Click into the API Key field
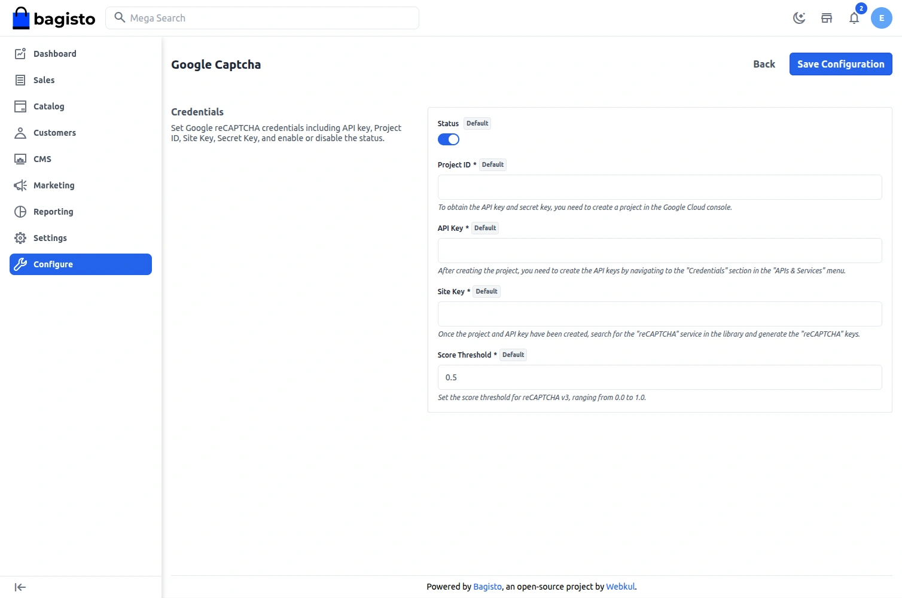The image size is (902, 598). [659, 251]
